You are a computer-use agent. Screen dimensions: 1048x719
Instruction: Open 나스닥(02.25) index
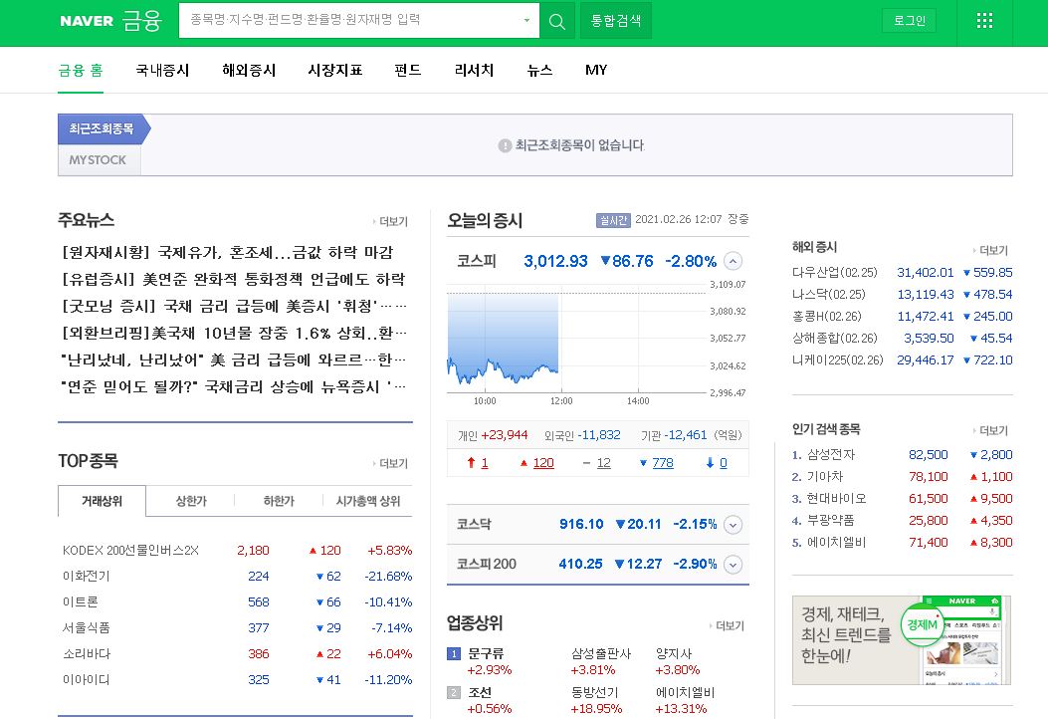click(x=829, y=295)
